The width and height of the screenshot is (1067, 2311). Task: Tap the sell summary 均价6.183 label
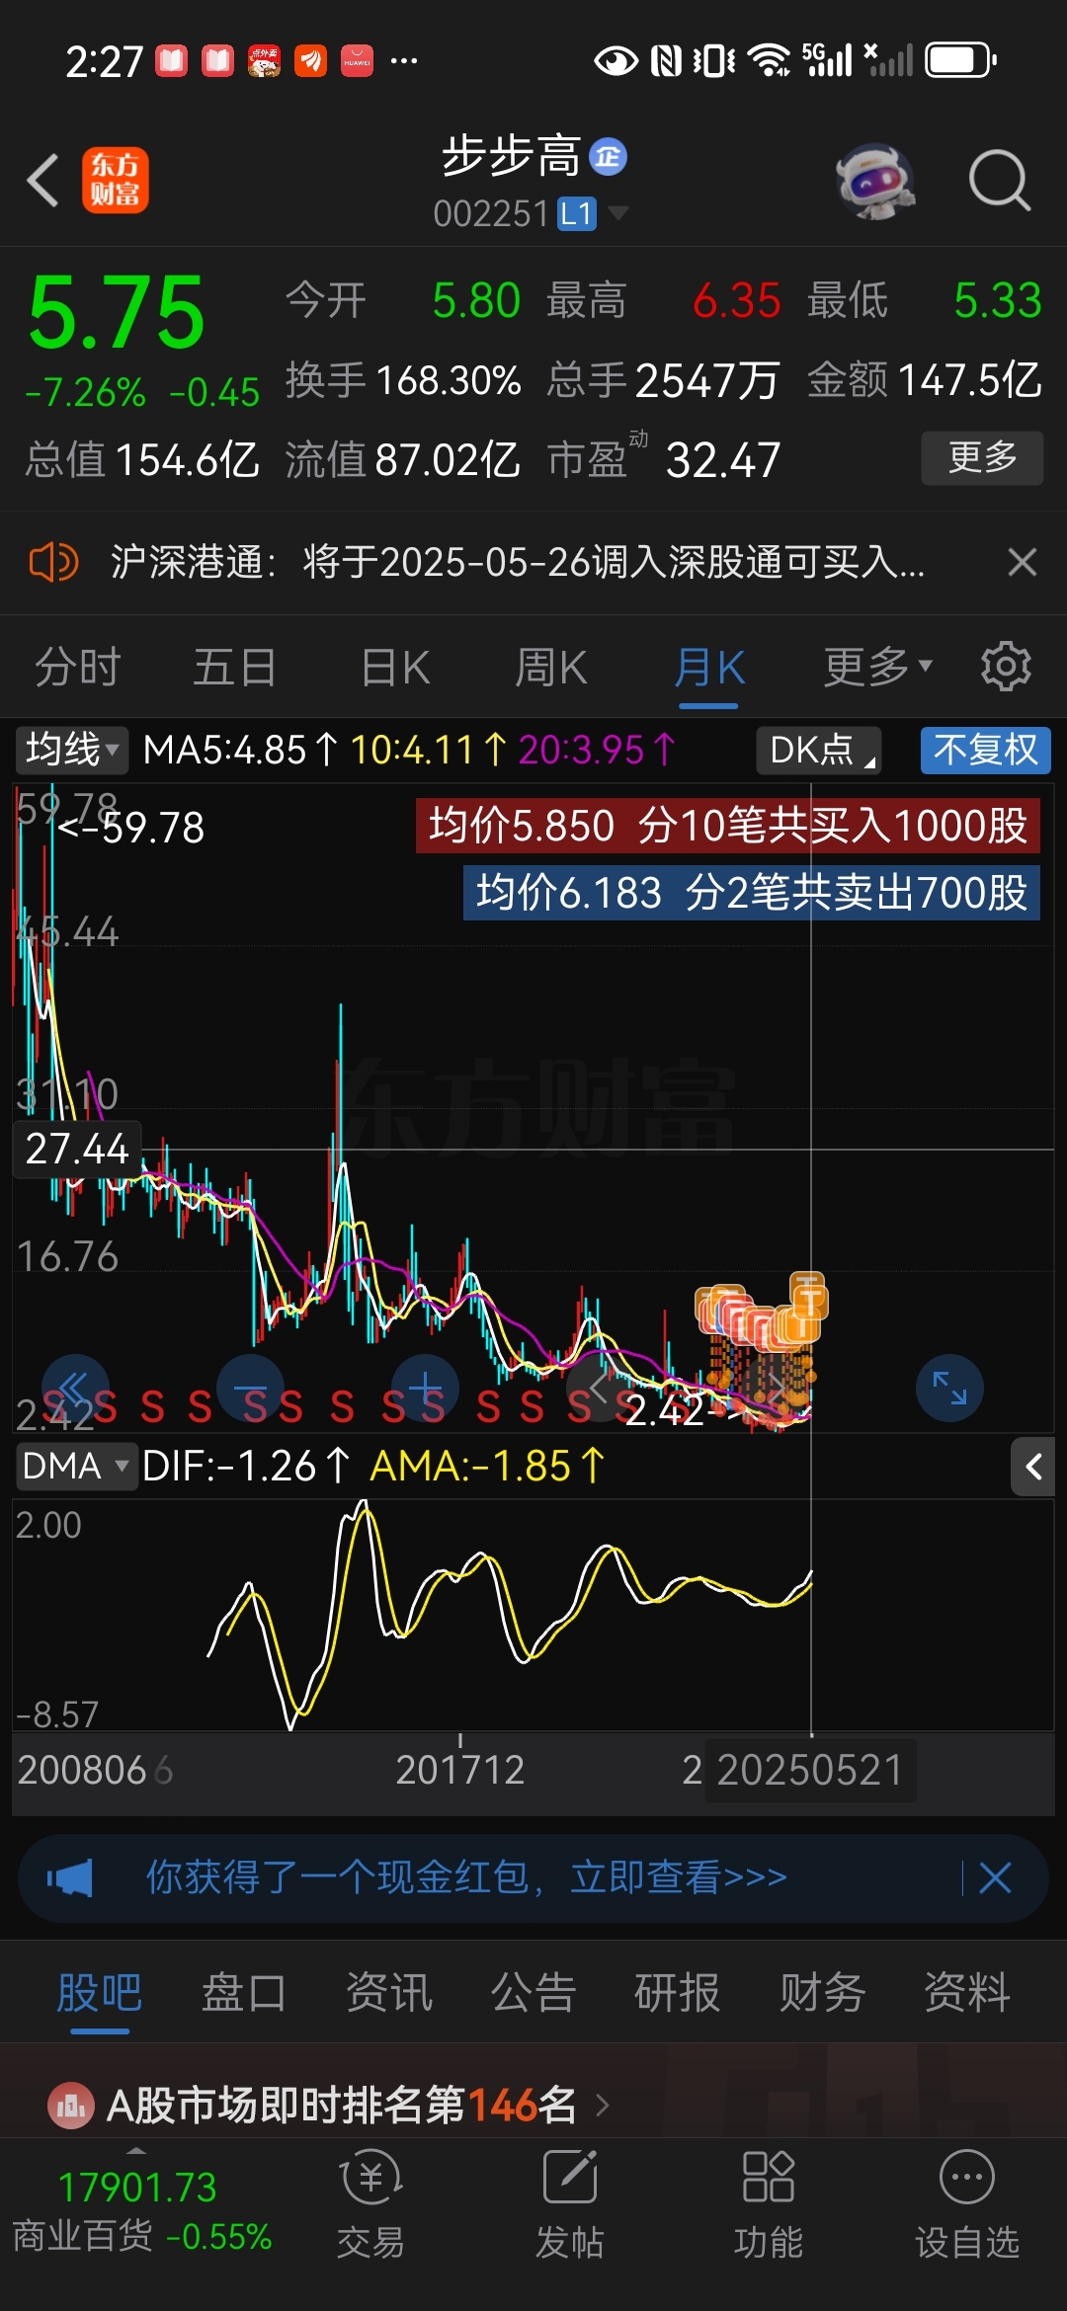click(x=751, y=893)
